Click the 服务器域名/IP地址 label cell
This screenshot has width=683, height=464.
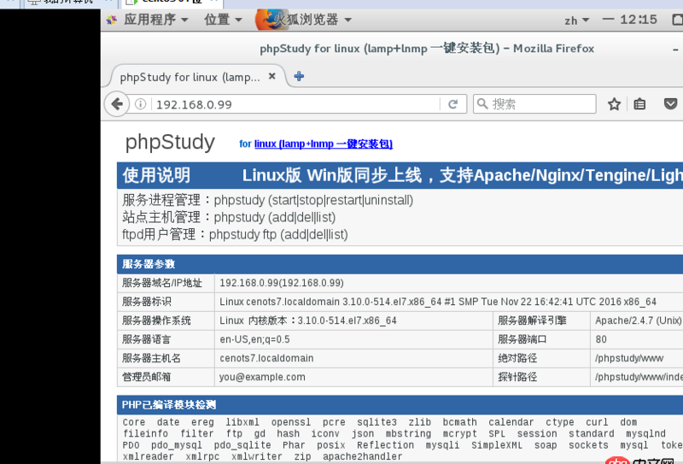166,283
